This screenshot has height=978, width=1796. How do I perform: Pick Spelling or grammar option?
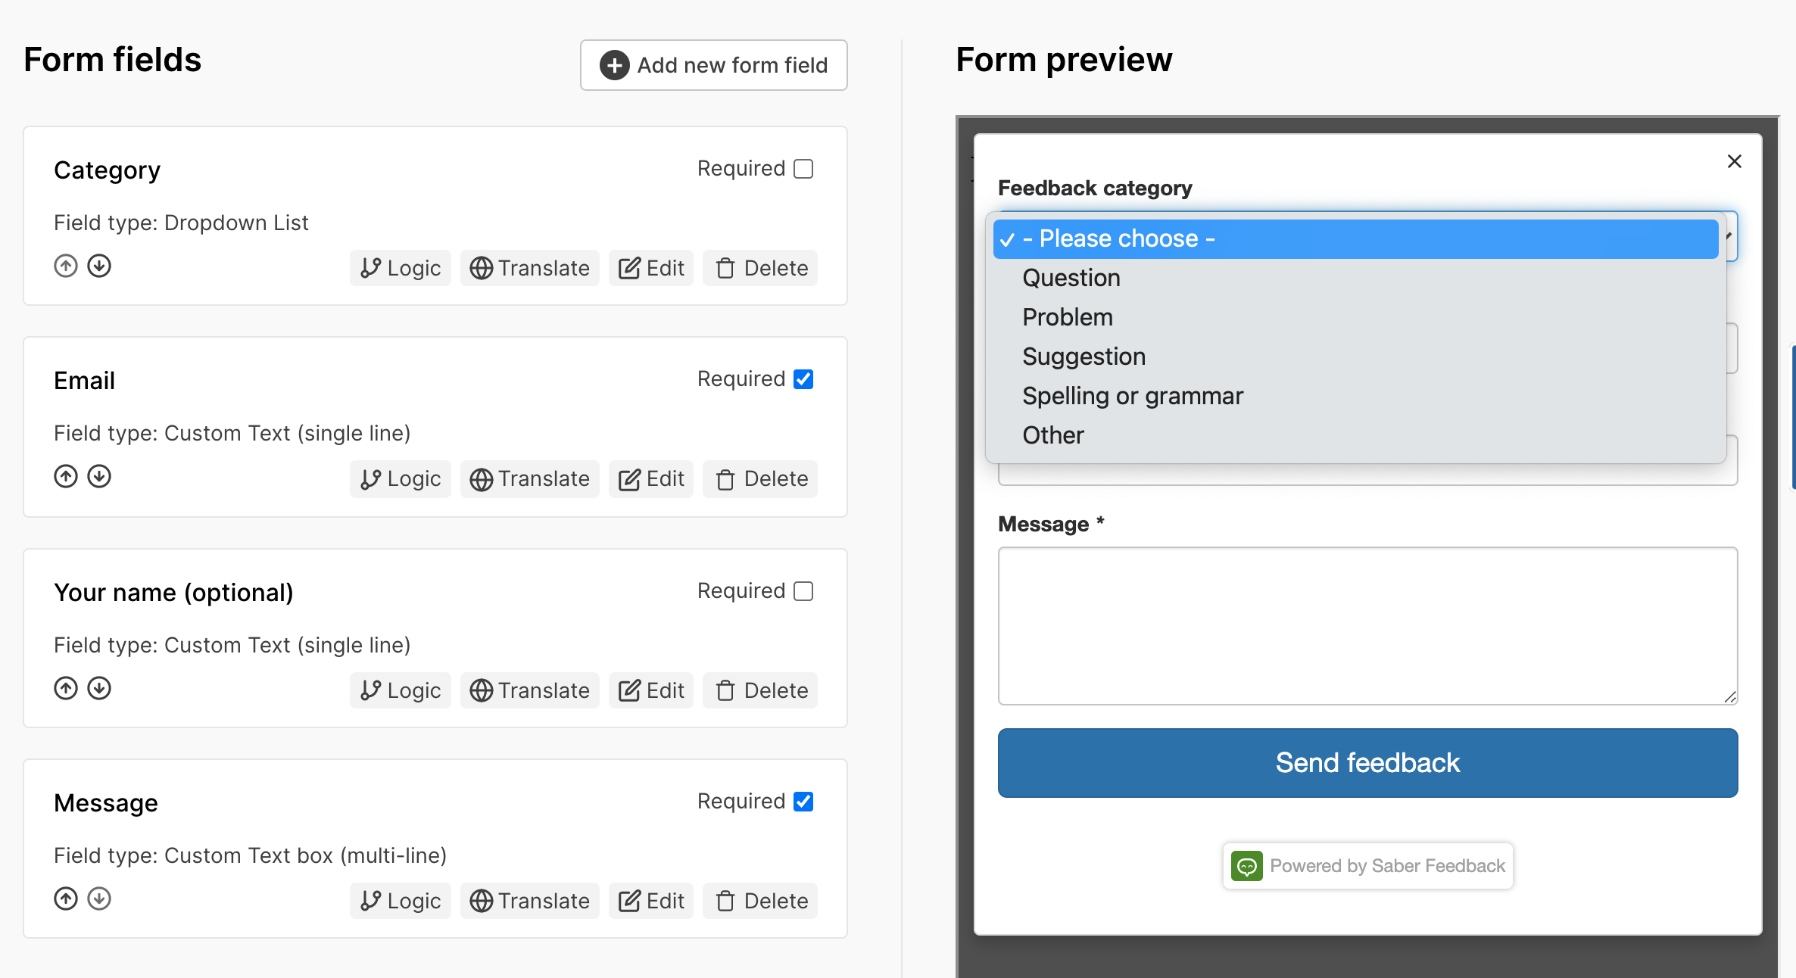pos(1132,396)
